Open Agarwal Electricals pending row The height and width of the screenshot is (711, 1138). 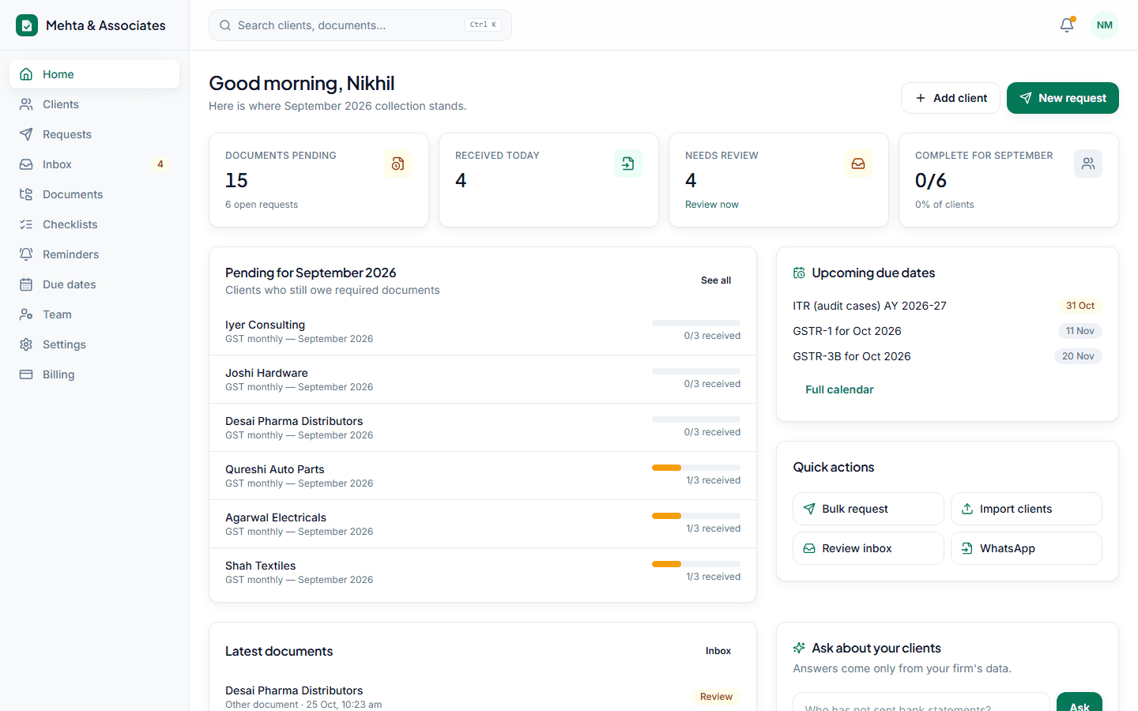pyautogui.click(x=483, y=524)
